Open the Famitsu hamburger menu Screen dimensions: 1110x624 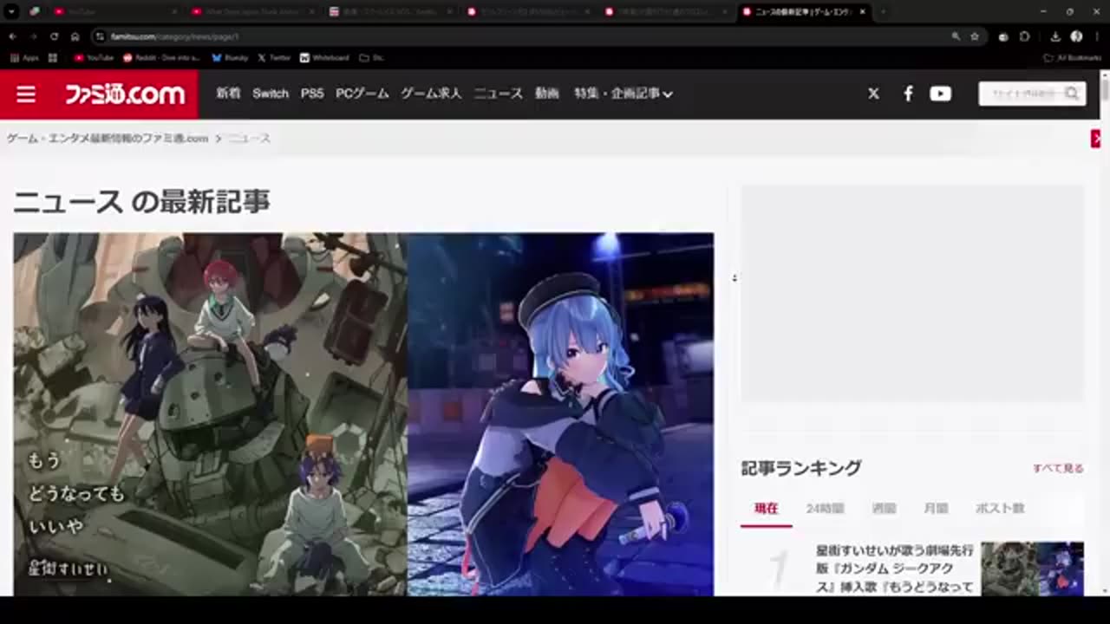(x=26, y=94)
